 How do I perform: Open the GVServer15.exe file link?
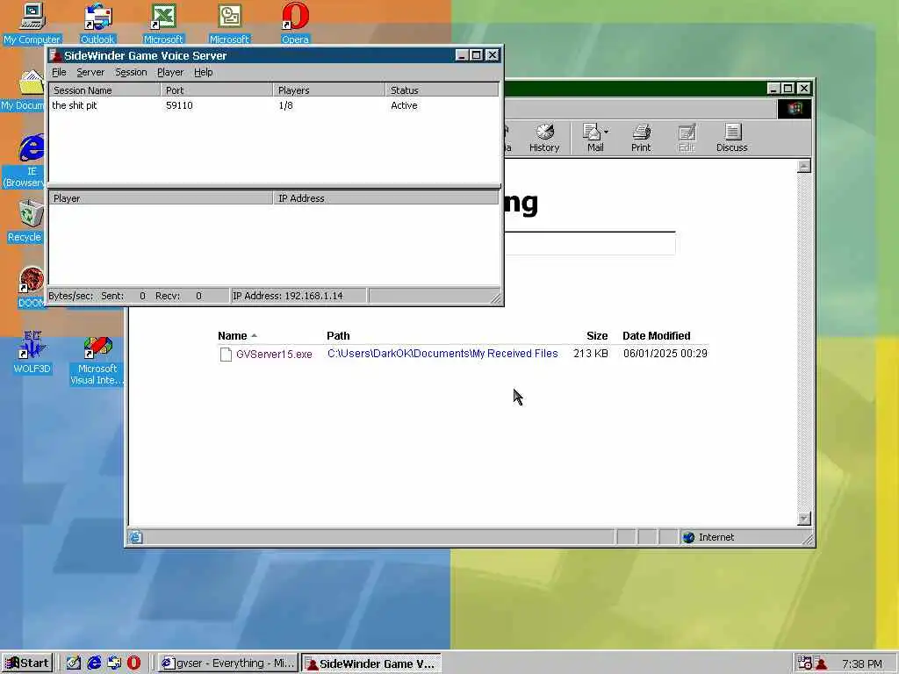[274, 355]
